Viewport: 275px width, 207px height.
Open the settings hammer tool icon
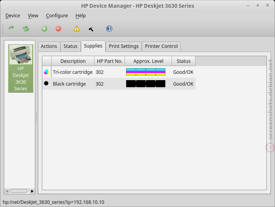91,29
